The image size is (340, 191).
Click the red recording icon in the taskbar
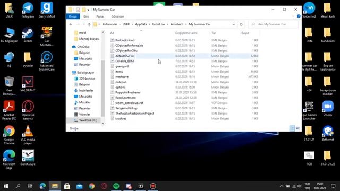coord(153,186)
